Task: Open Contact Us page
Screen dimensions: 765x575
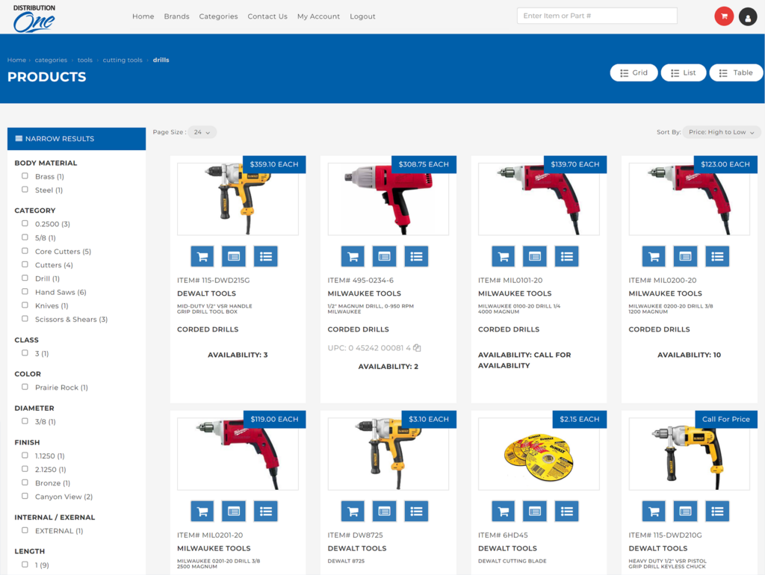Action: 267,16
